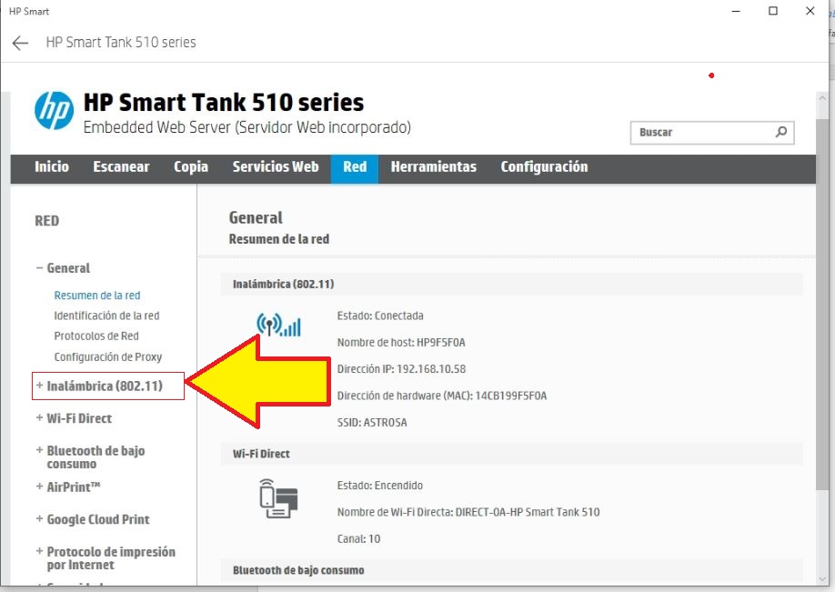Open the Servicios Web tab
The width and height of the screenshot is (835, 592).
point(275,167)
